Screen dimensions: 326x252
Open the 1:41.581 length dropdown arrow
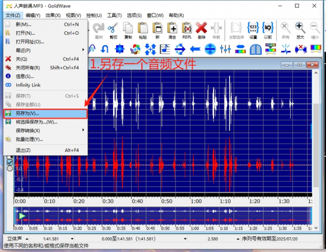72,239
